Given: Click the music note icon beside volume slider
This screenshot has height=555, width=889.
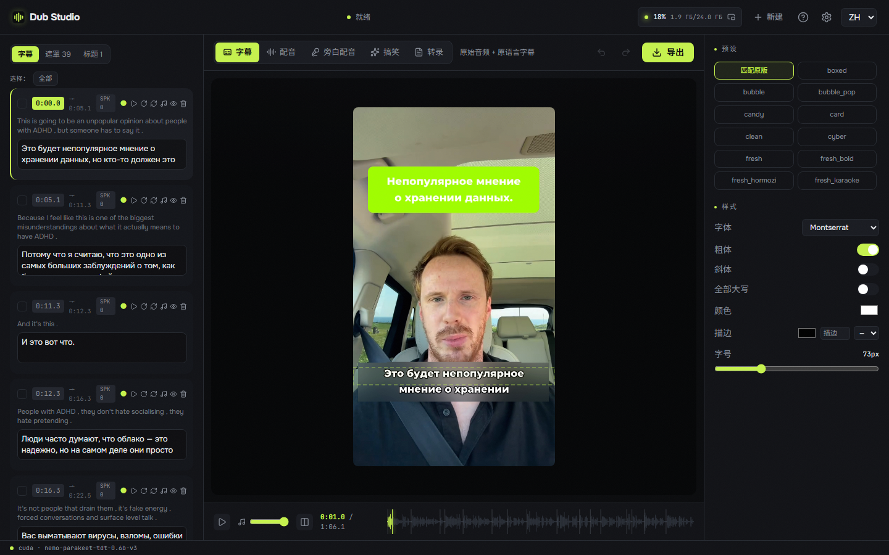Looking at the screenshot, I should tap(242, 522).
